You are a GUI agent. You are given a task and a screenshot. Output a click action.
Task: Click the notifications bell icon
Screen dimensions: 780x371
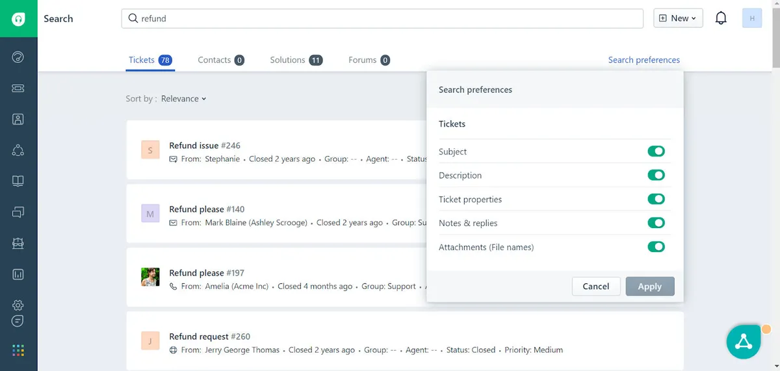(721, 18)
